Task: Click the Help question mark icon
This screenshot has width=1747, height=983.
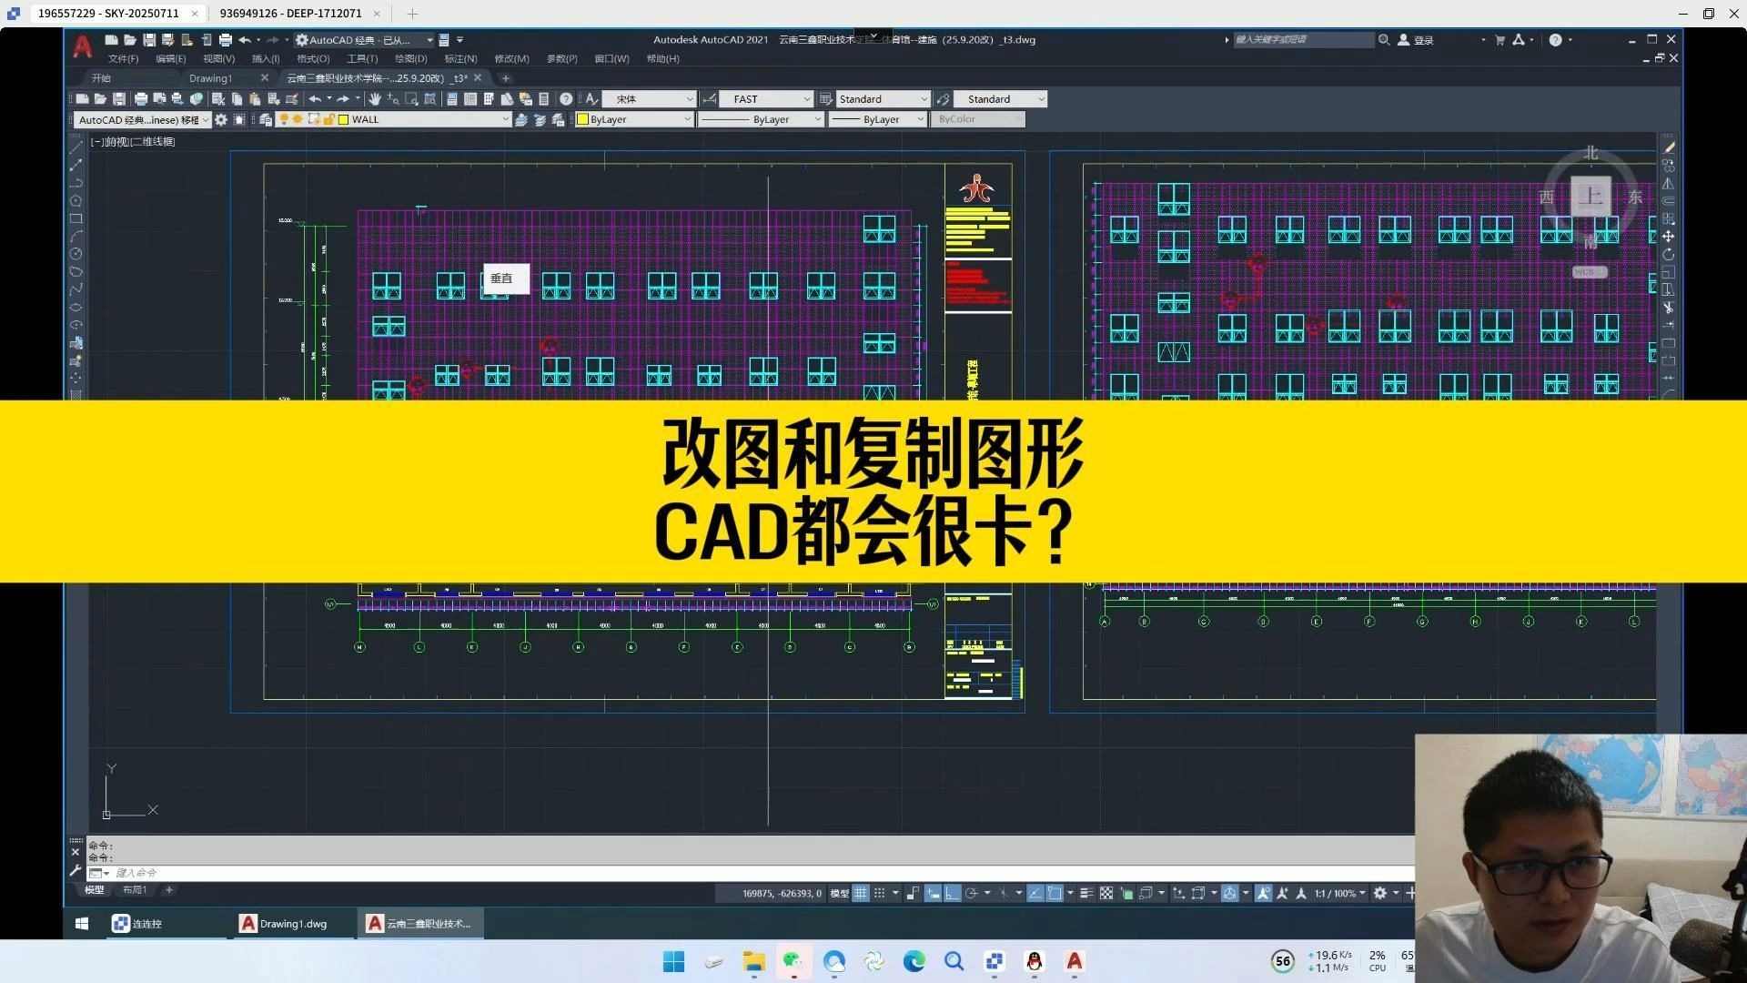Action: [x=565, y=98]
